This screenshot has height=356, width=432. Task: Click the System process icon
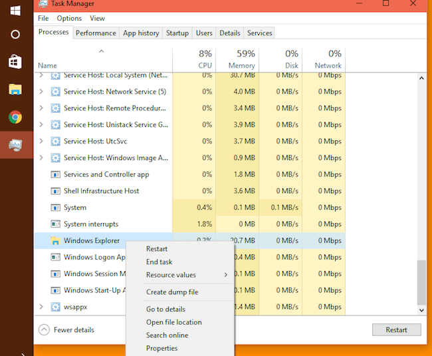click(56, 208)
